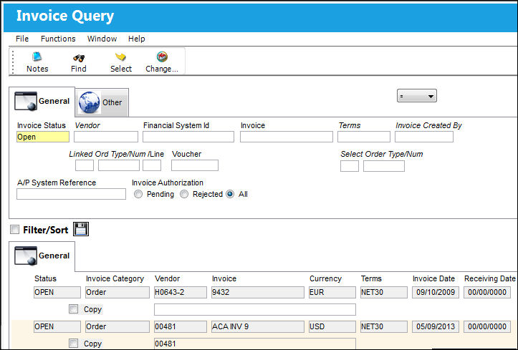Click the toolbar drag handle dots
Image resolution: width=518 pixels, height=350 pixels.
click(13, 62)
